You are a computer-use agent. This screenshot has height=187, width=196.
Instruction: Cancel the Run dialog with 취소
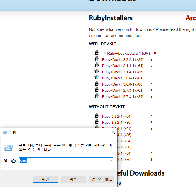click(x=73, y=179)
